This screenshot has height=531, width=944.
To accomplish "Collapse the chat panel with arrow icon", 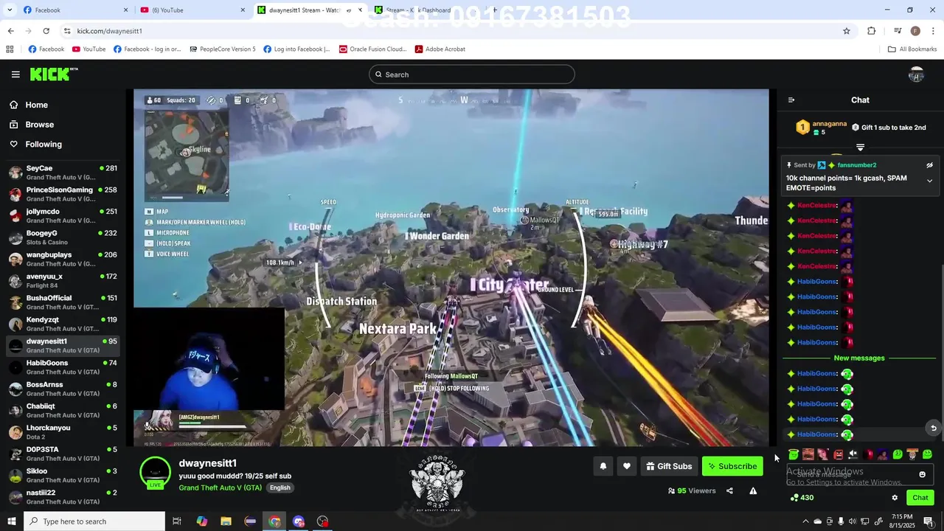I will [791, 100].
